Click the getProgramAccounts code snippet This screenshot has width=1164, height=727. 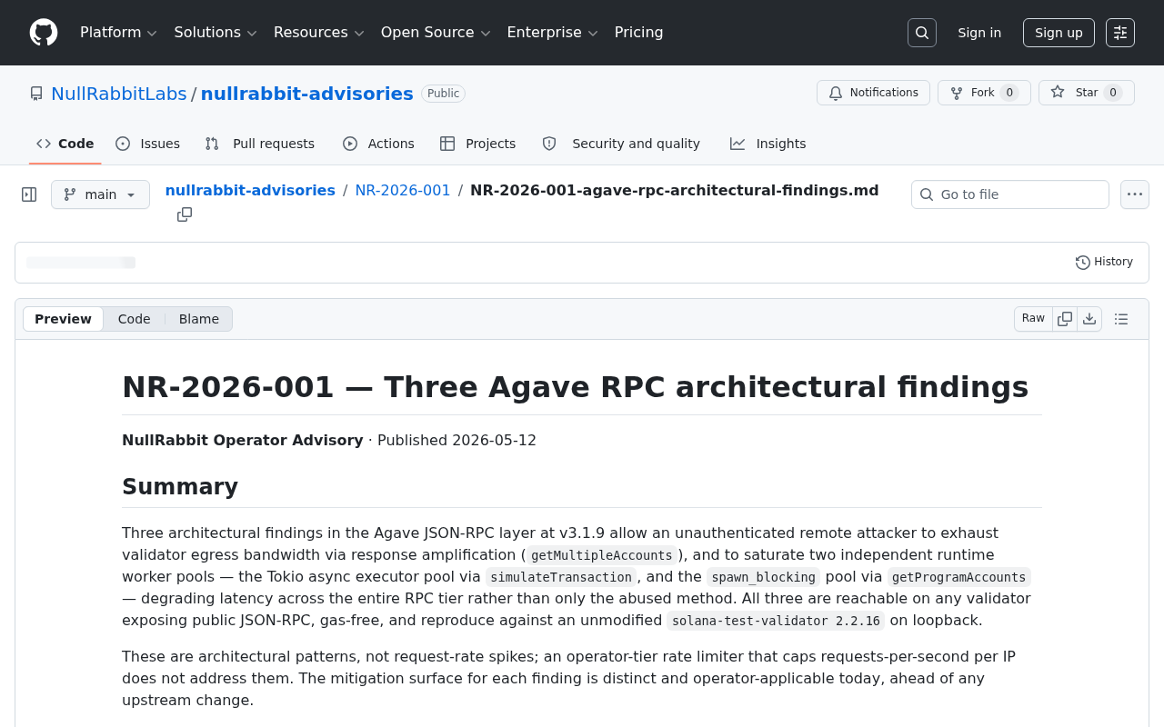pyautogui.click(x=959, y=577)
